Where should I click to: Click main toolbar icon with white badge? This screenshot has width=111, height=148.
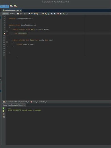[11, 6]
